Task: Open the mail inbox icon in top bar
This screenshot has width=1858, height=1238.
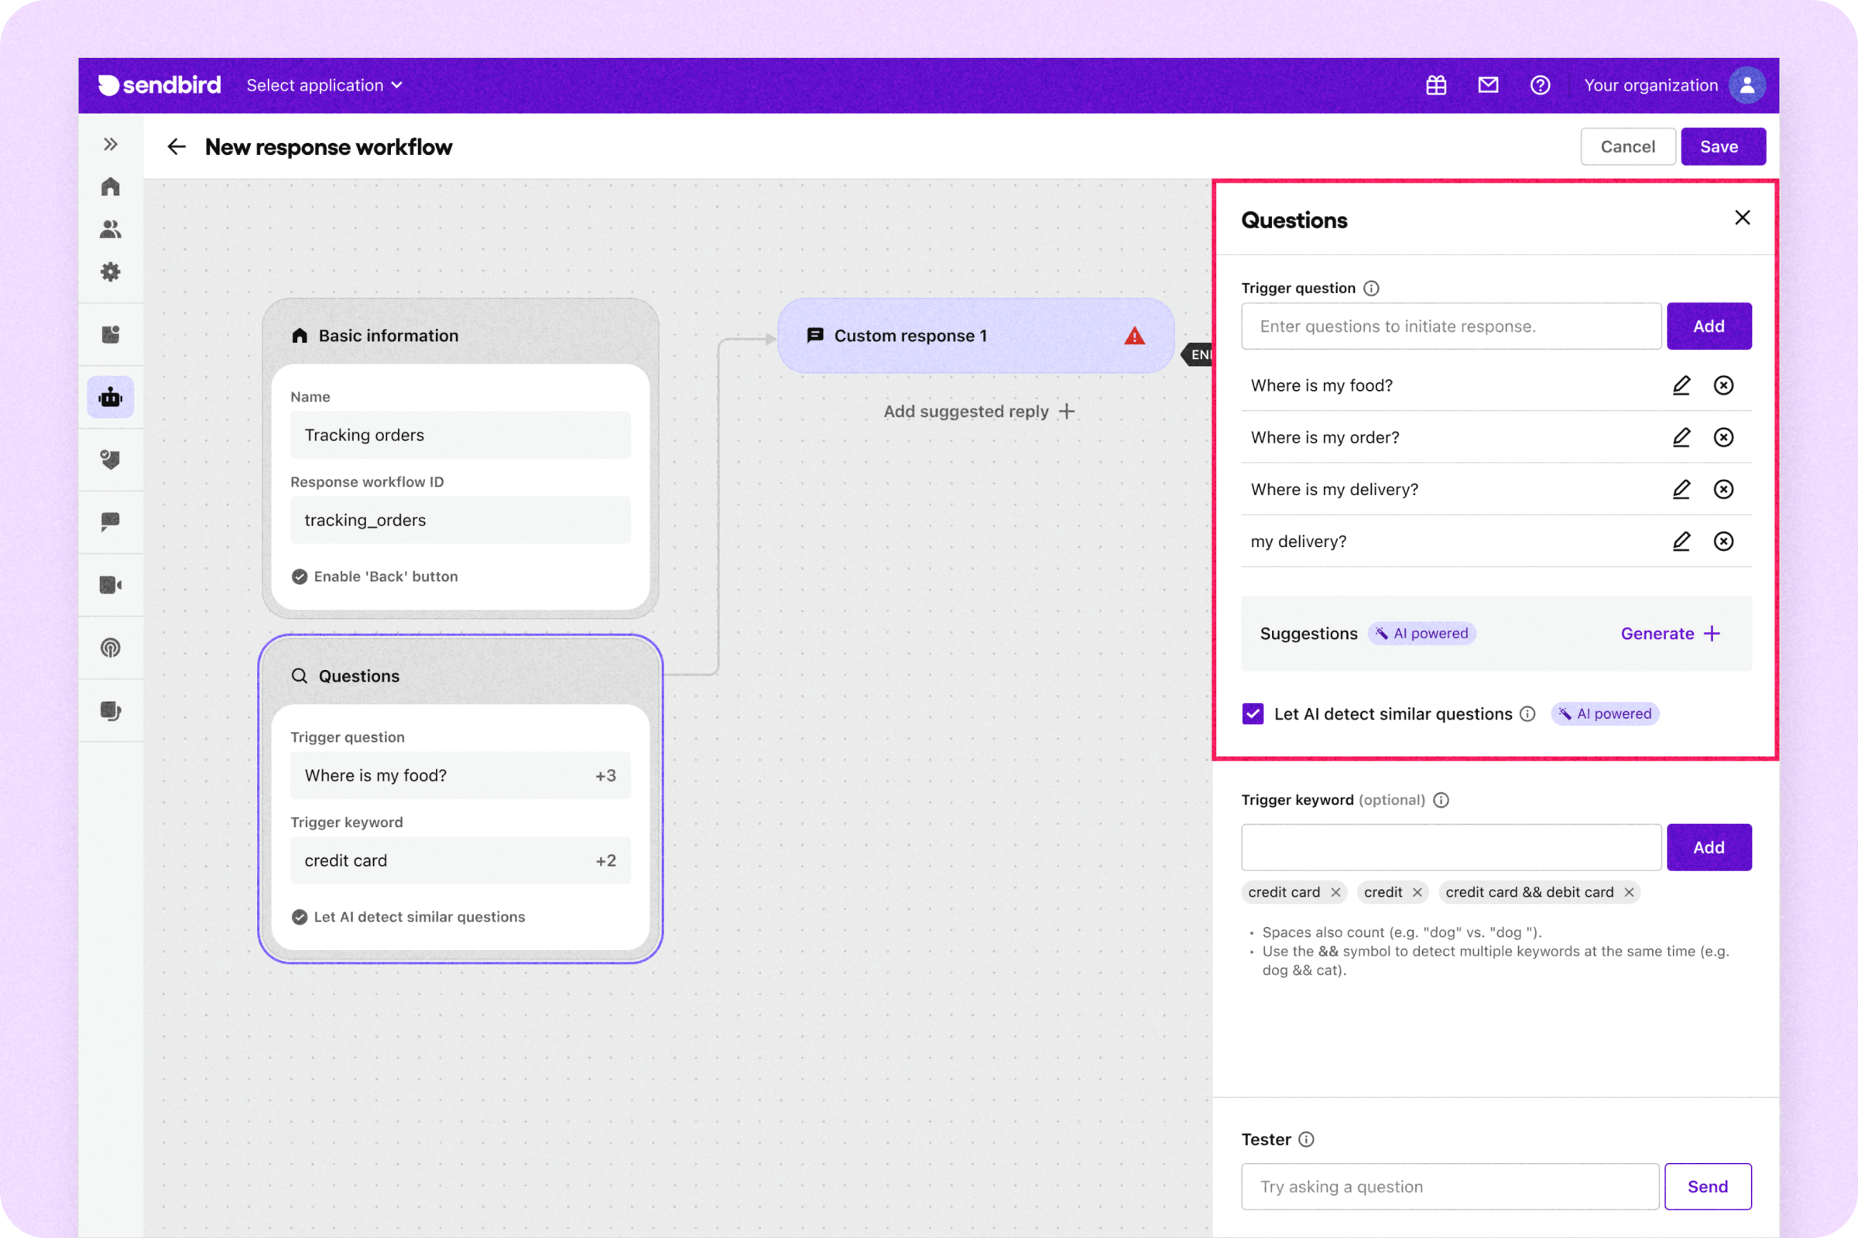Action: (1488, 84)
